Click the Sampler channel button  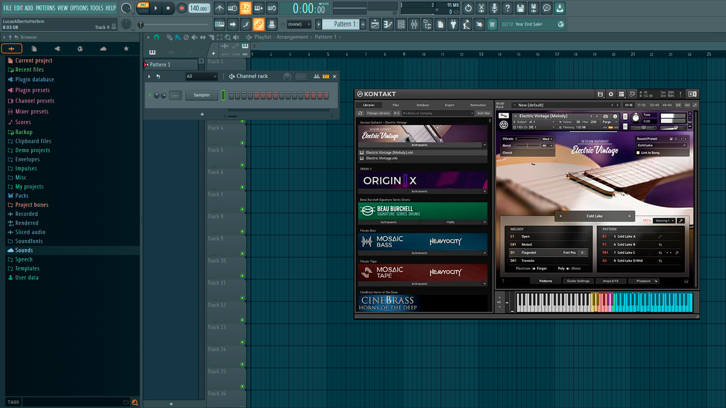(x=201, y=95)
